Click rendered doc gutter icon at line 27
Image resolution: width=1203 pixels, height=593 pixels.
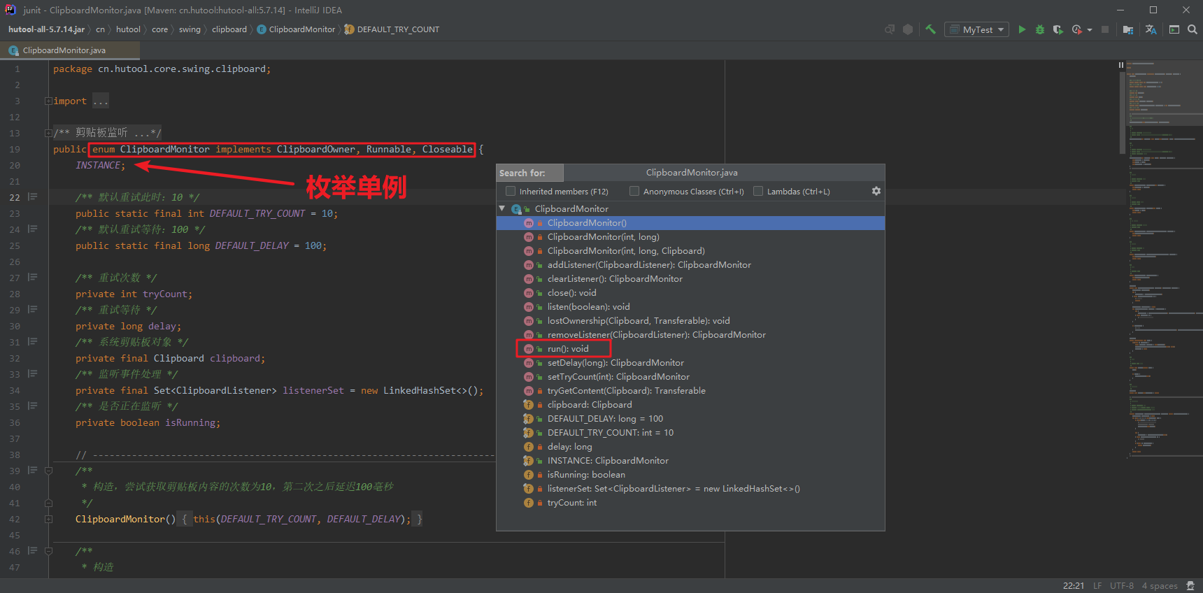[33, 277]
